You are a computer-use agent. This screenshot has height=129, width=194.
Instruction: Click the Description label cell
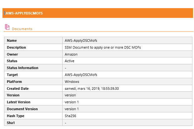[x=33, y=47]
